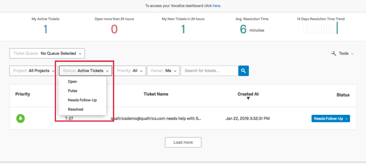The height and width of the screenshot is (164, 366).
Task: Expand the Tools menu
Action: tap(342, 53)
